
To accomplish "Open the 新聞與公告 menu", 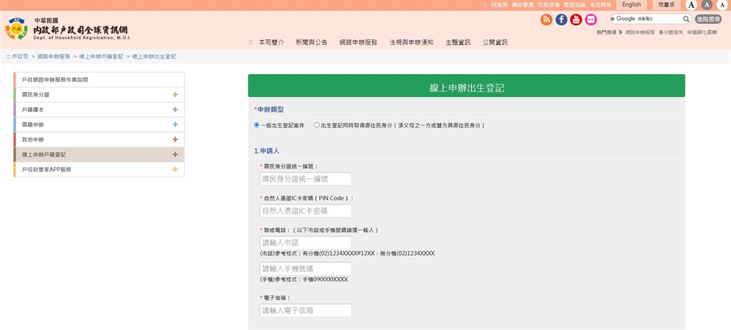I will [x=311, y=42].
